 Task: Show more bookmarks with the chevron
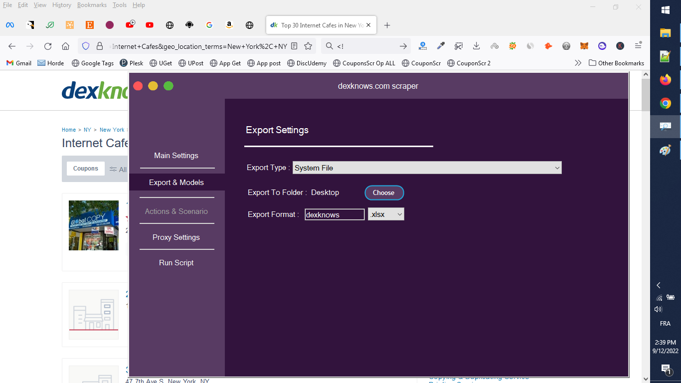[x=578, y=63]
